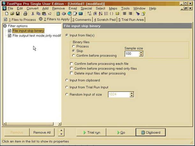195x146 pixels.
Task: Decrease random input size spinner
Action: [131, 96]
